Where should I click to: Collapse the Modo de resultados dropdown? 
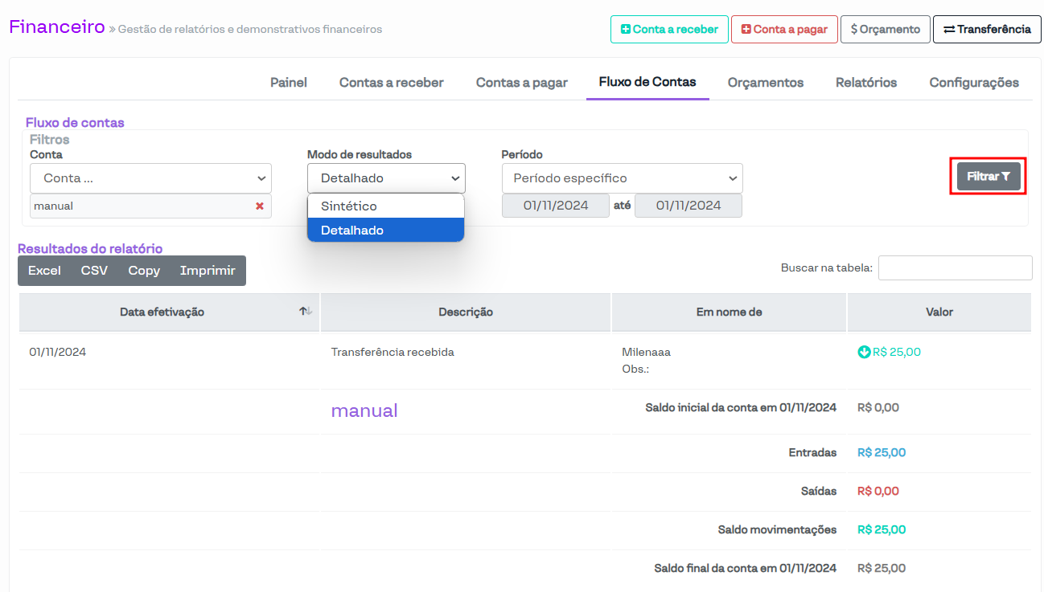386,178
